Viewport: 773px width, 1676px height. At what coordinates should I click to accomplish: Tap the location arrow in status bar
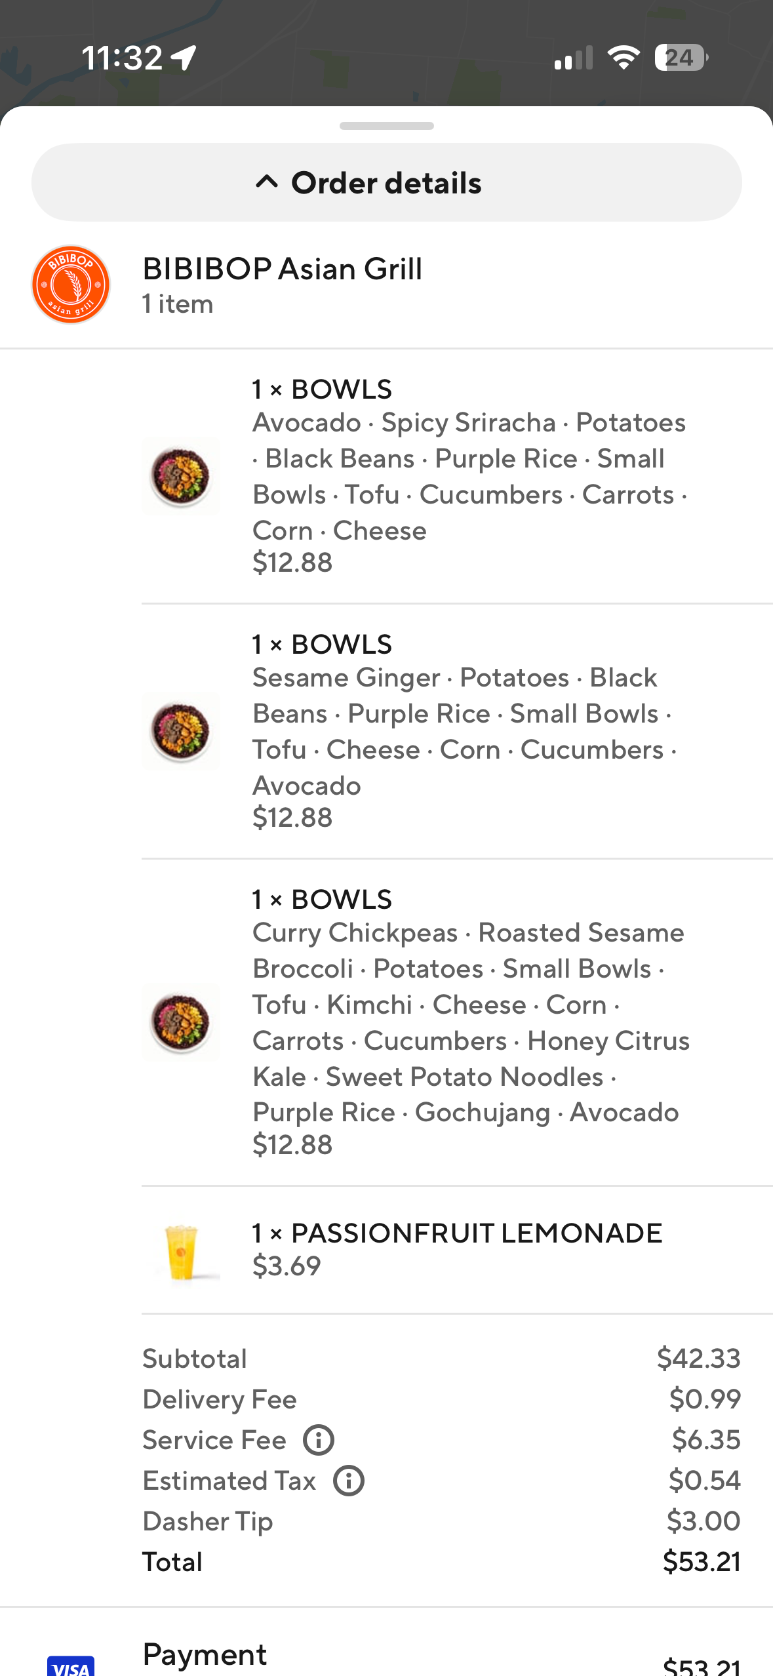[x=184, y=58]
